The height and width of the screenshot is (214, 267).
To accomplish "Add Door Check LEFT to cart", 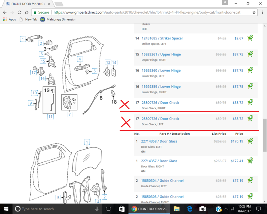I will tap(250, 118).
